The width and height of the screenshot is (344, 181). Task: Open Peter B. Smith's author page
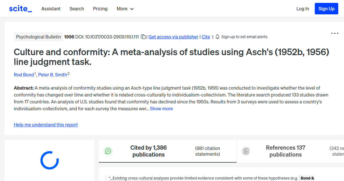(x=53, y=75)
